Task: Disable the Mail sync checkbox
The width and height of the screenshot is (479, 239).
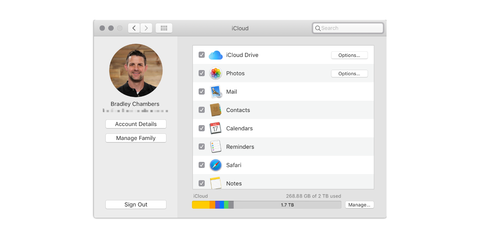Action: point(201,91)
